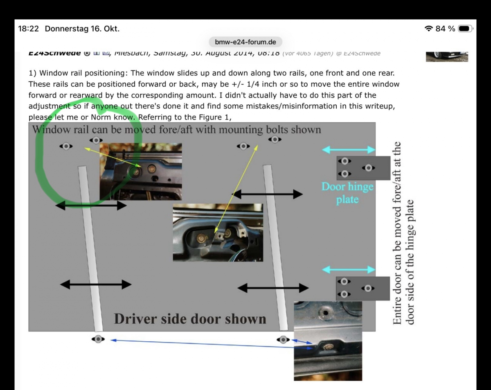Click the envelope mail icon beside author name
The image size is (491, 390).
(x=106, y=53)
